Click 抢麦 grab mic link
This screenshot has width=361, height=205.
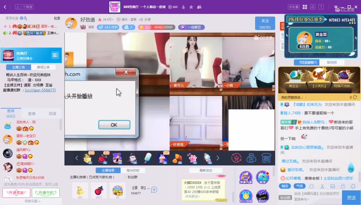click(x=57, y=18)
